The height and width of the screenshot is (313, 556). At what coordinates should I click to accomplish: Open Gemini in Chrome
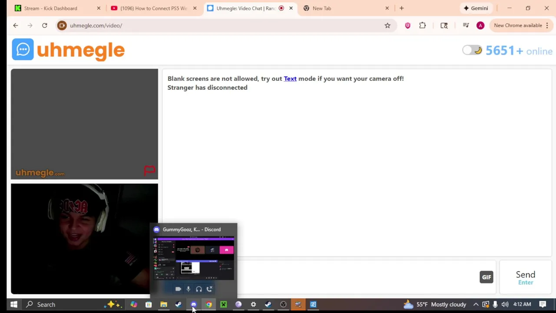pos(475,8)
